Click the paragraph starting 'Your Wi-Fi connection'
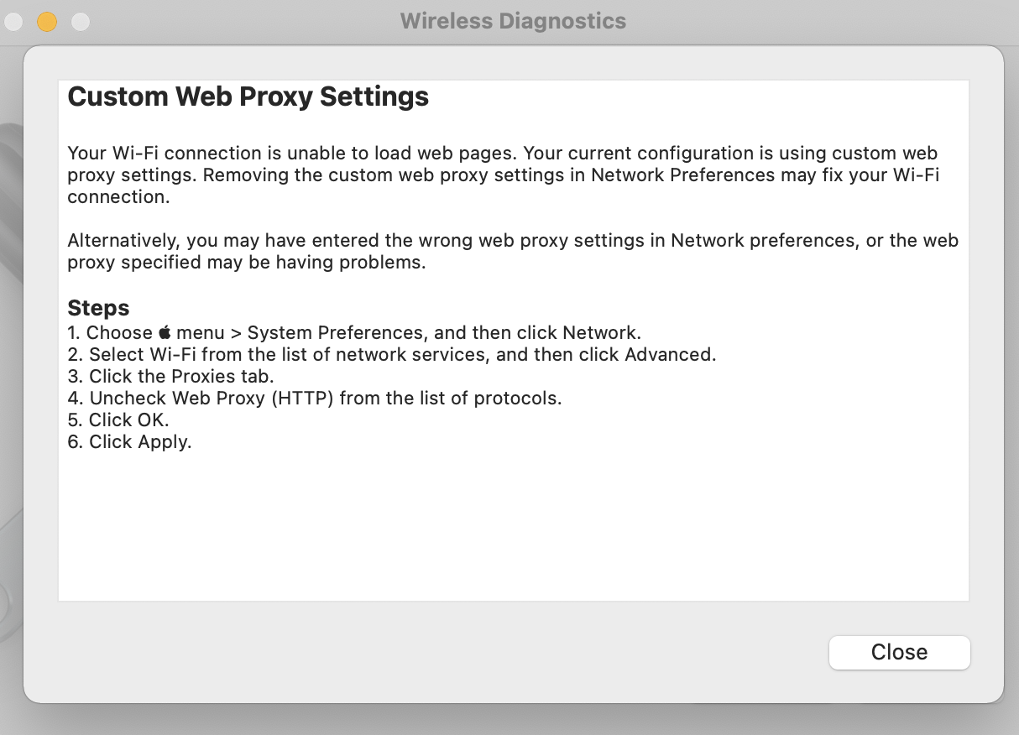 pyautogui.click(x=502, y=175)
